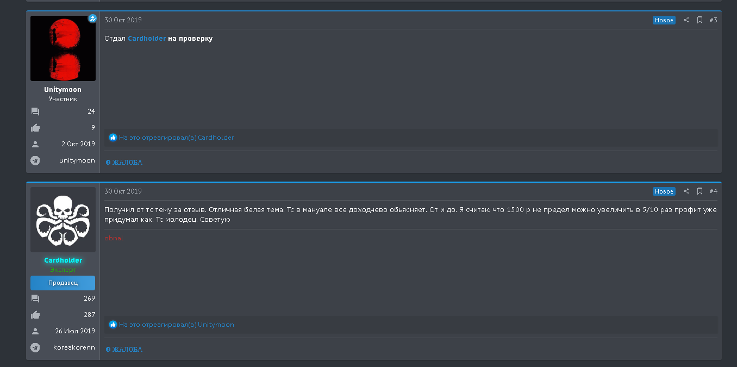737x367 pixels.
Task: Open Unitymoon's red moon avatar
Action: [x=63, y=48]
